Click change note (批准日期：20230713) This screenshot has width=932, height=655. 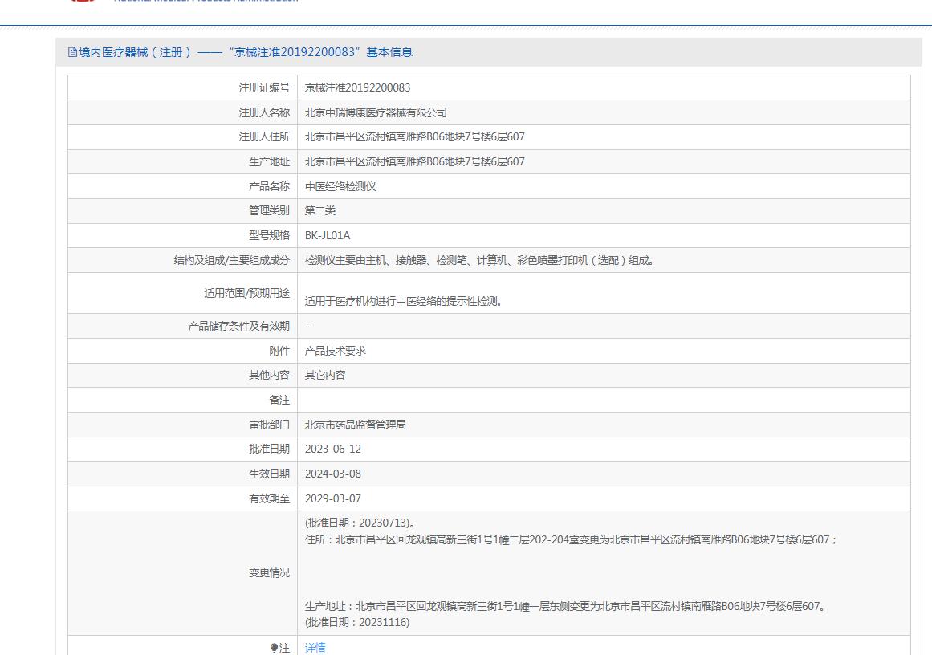point(360,523)
